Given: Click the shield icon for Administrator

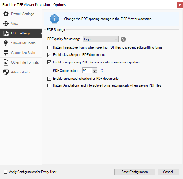Looking at the screenshot, I should 6,72.
